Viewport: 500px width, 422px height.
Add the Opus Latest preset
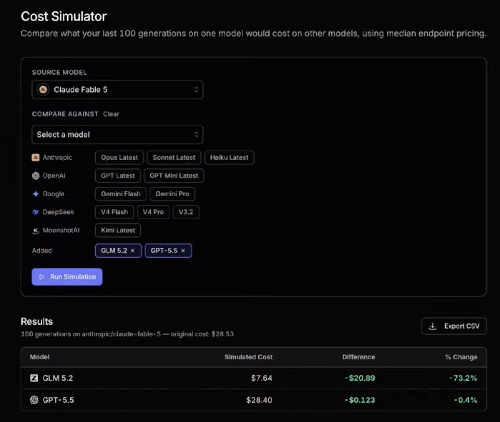(x=119, y=157)
